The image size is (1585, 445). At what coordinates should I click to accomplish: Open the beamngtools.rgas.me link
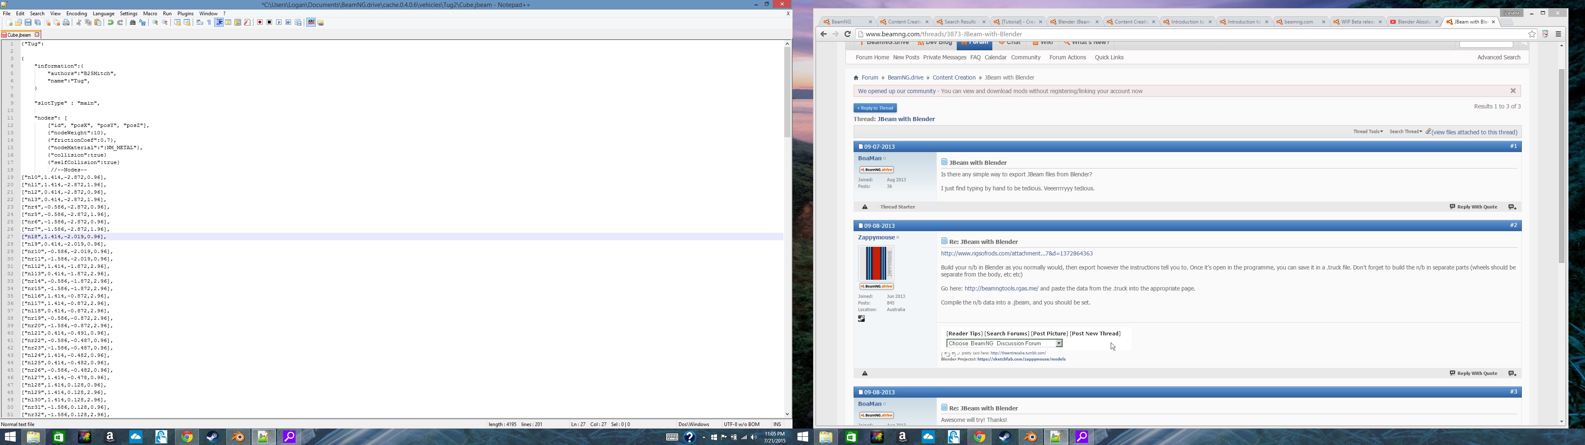point(1001,289)
